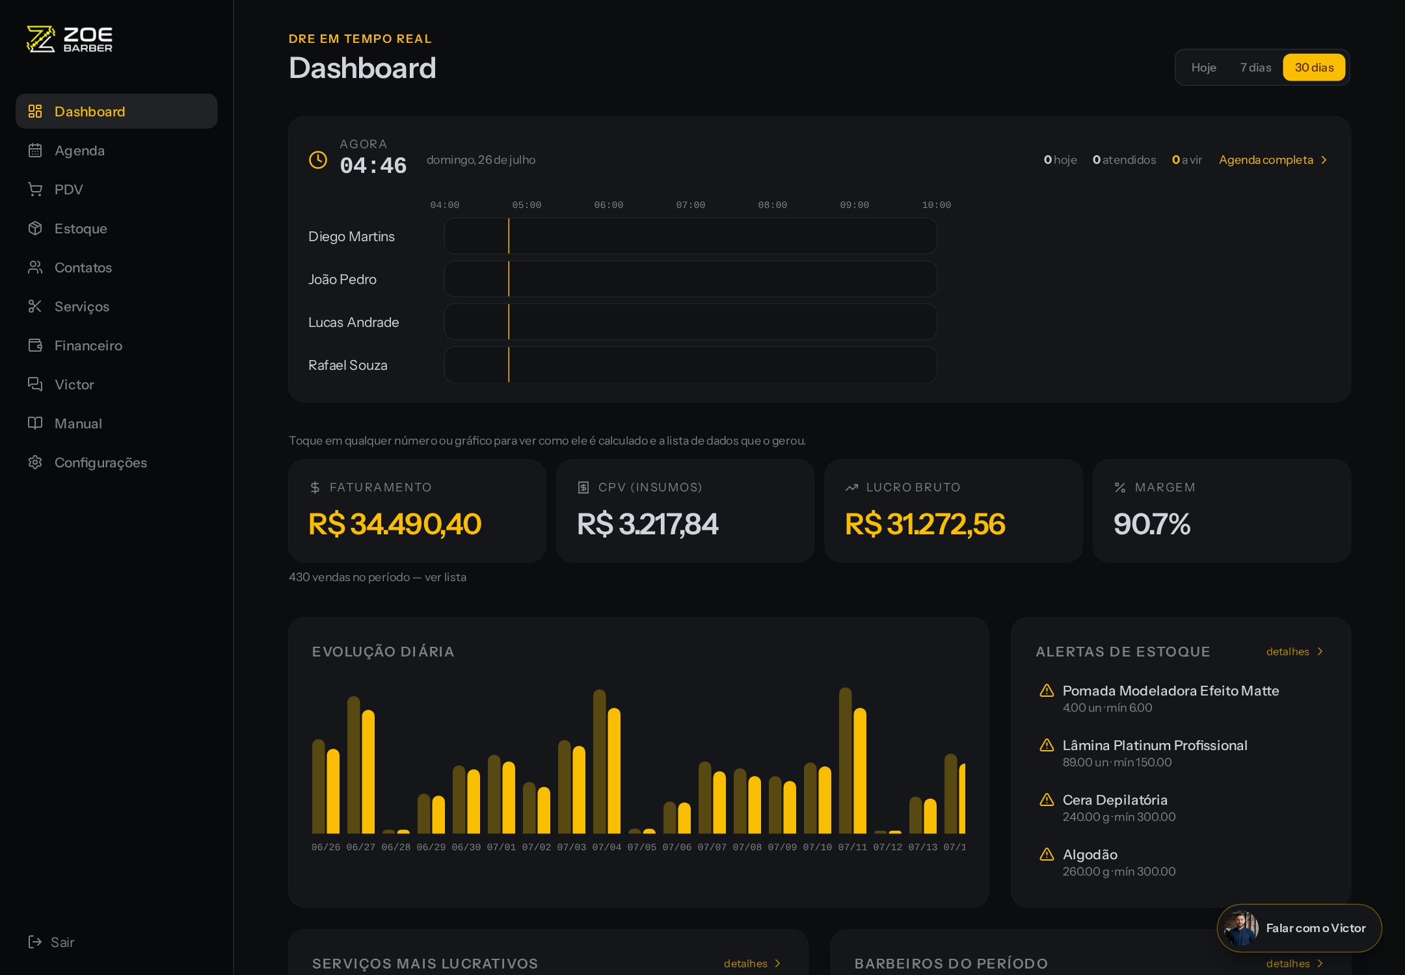Open Estoque via its box icon

(35, 229)
